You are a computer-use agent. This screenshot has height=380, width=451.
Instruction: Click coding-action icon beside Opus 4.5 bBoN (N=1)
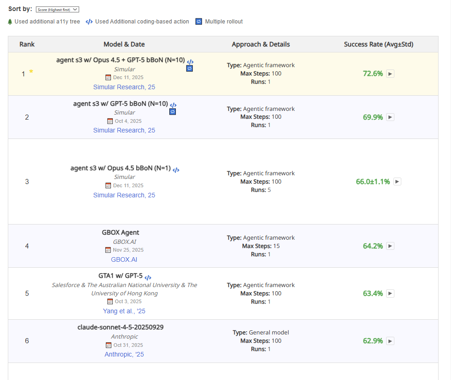point(176,169)
